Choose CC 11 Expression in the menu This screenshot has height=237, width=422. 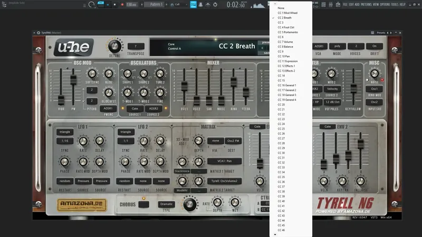click(x=287, y=61)
